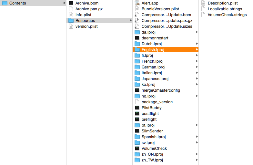Select the postflight file name
253x165 pixels.
[x=150, y=114]
